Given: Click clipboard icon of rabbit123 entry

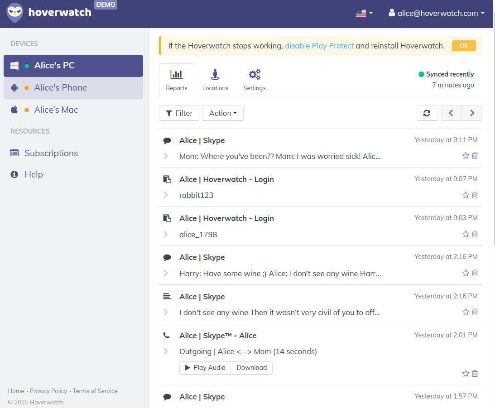Looking at the screenshot, I should pyautogui.click(x=167, y=179).
